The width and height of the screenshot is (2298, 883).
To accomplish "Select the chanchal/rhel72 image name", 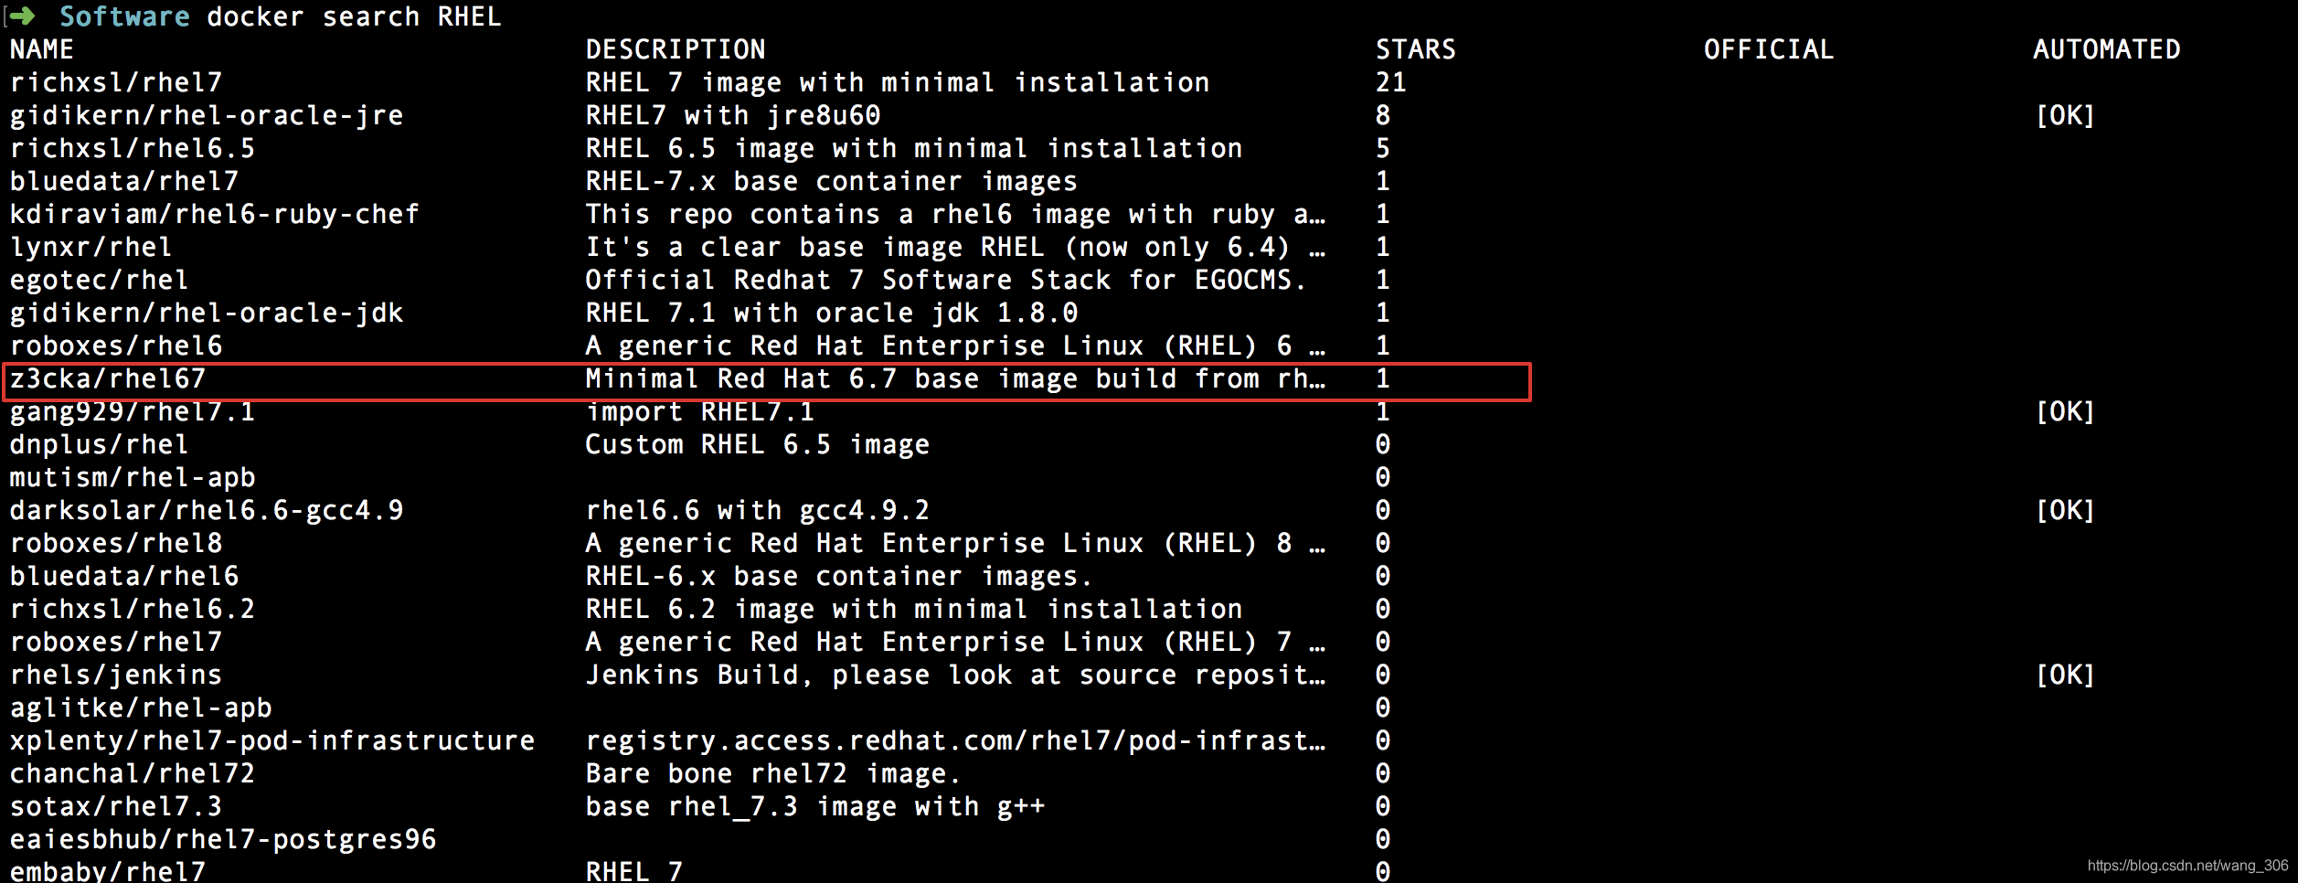I will pos(133,773).
